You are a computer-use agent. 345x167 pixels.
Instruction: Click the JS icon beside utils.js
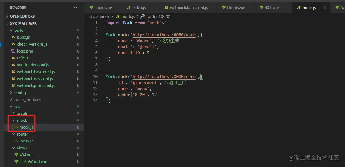point(13,58)
